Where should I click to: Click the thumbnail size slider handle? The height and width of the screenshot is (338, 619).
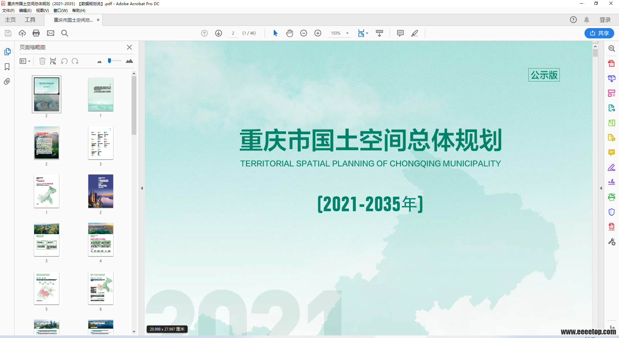click(x=110, y=61)
